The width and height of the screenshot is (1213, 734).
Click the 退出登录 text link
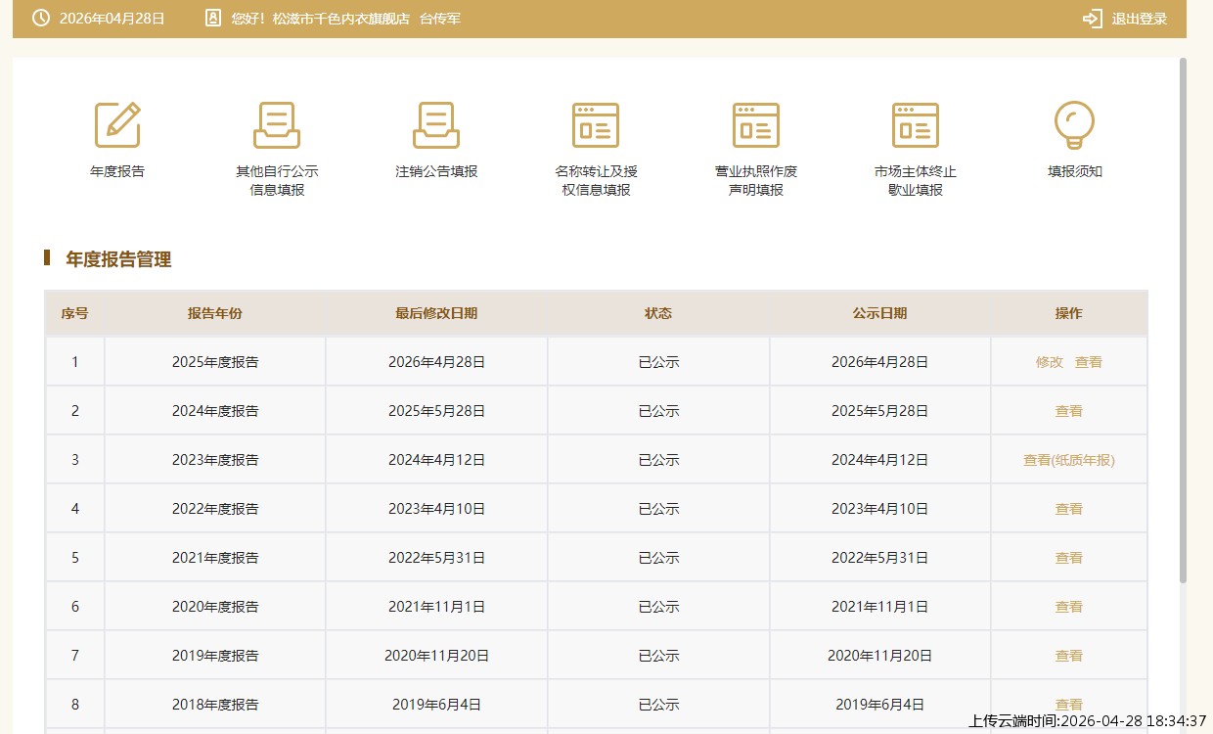click(x=1139, y=19)
